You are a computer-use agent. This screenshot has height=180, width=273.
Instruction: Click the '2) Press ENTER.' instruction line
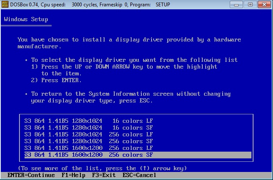tap(56, 80)
